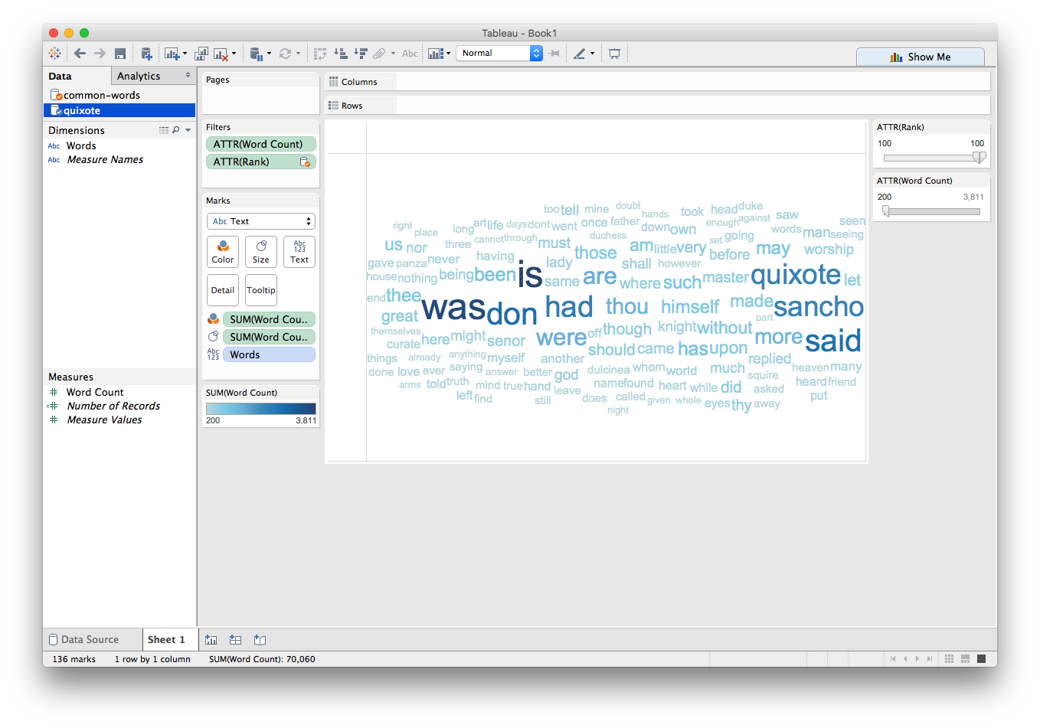Create a new worksheet from toolbar
Screen dimensions: 1040x728
tap(171, 54)
